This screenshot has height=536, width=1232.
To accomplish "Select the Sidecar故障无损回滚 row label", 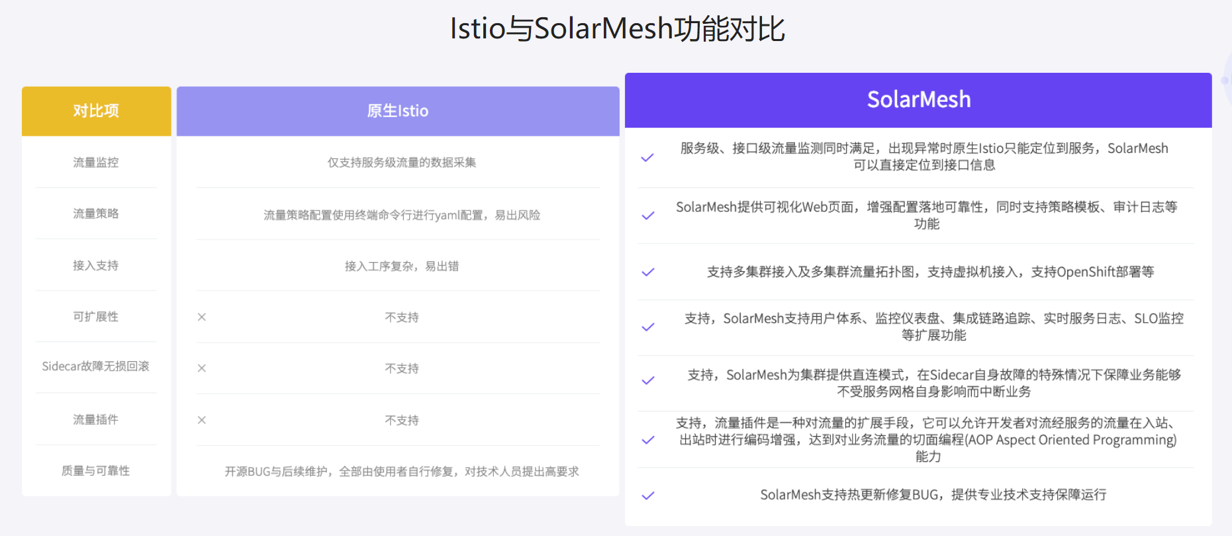I will point(96,367).
